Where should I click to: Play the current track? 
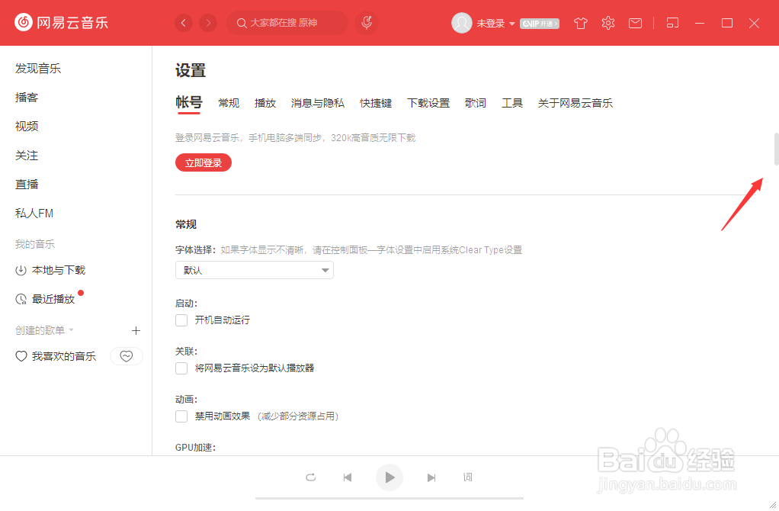coord(389,477)
